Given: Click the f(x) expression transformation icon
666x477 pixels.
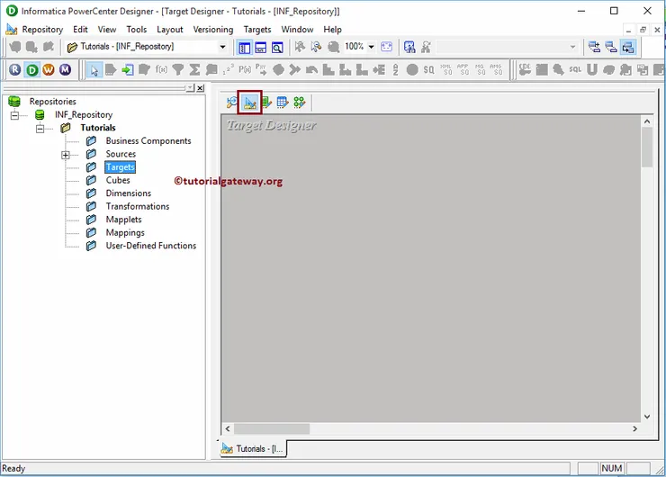Looking at the screenshot, I should point(161,69).
